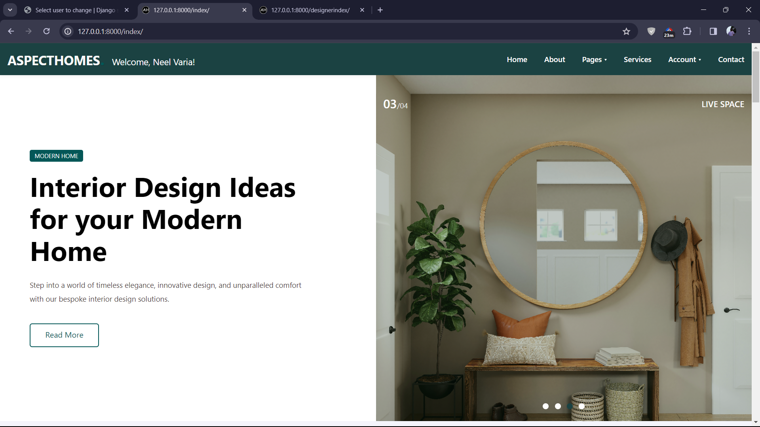
Task: Bookmark this page with star icon
Action: (x=626, y=32)
